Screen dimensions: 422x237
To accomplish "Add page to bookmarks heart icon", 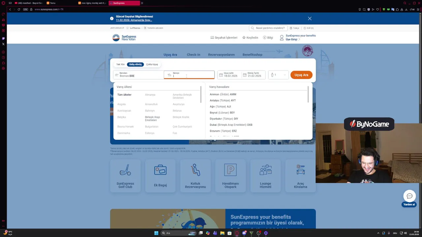I will click(x=377, y=9).
